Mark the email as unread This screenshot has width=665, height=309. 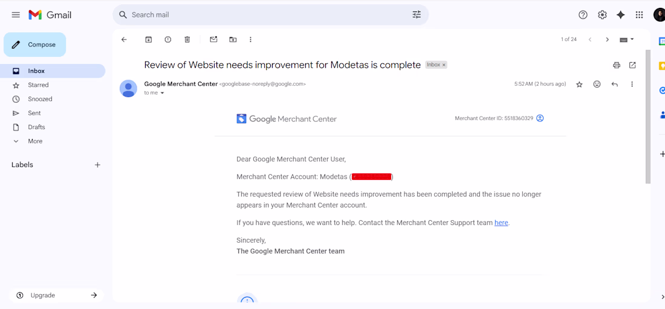pos(213,40)
